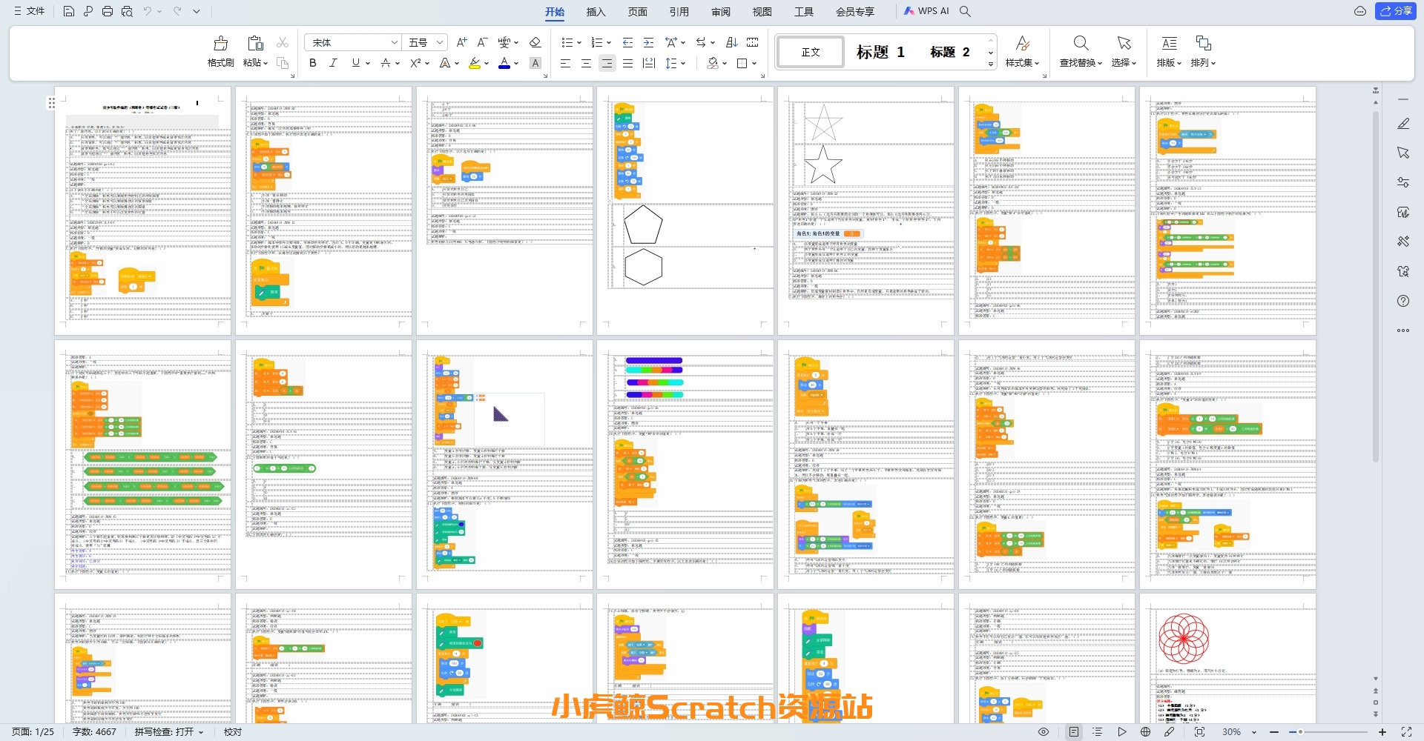Click the Undo arrow icon
1424x741 pixels.
148,11
